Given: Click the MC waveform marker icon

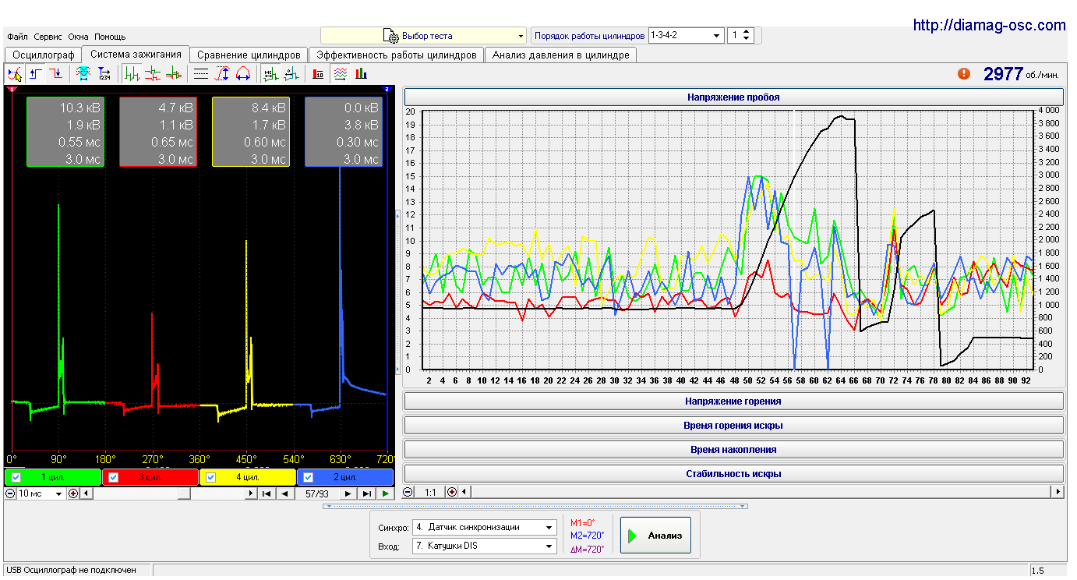Looking at the screenshot, I should (270, 74).
